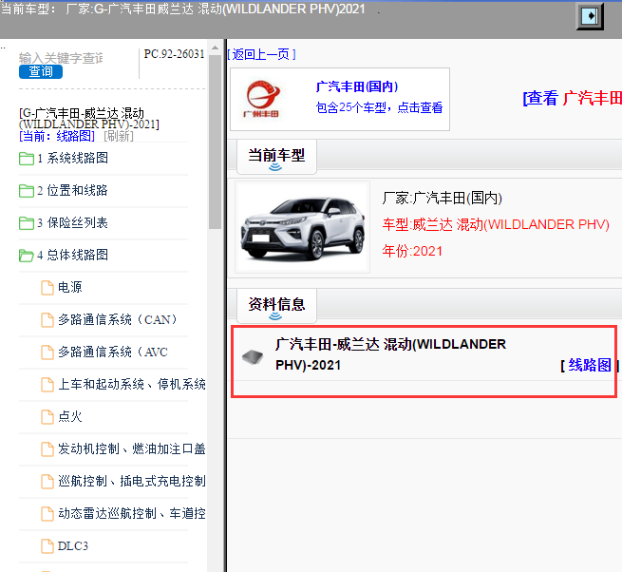
Task: Select the 资料信息 tab header
Action: point(276,306)
